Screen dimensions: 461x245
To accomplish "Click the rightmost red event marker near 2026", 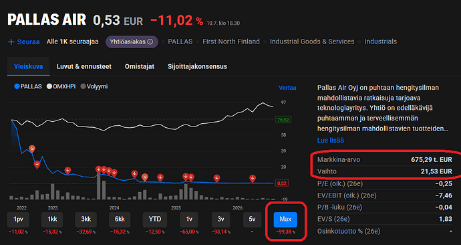I will tap(253, 178).
